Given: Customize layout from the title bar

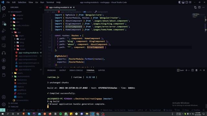Looking at the screenshot, I should [x=190, y=2].
